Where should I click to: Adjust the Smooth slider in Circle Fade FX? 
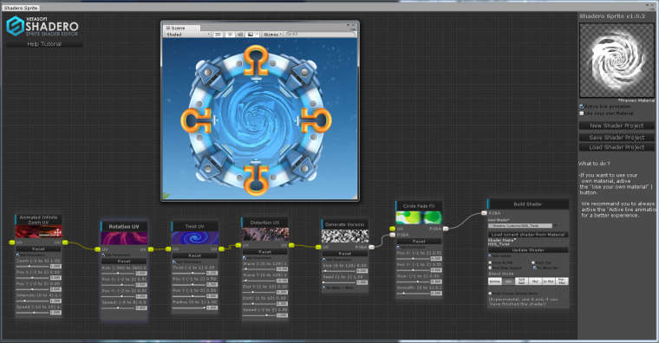tap(414, 294)
